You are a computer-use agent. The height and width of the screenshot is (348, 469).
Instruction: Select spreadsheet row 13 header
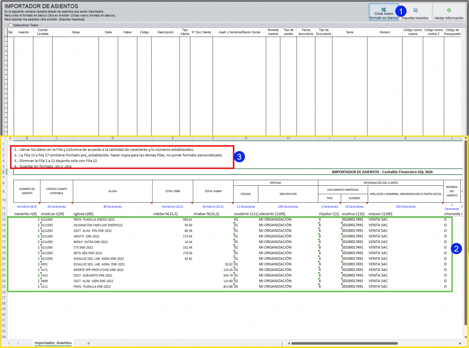4,220
